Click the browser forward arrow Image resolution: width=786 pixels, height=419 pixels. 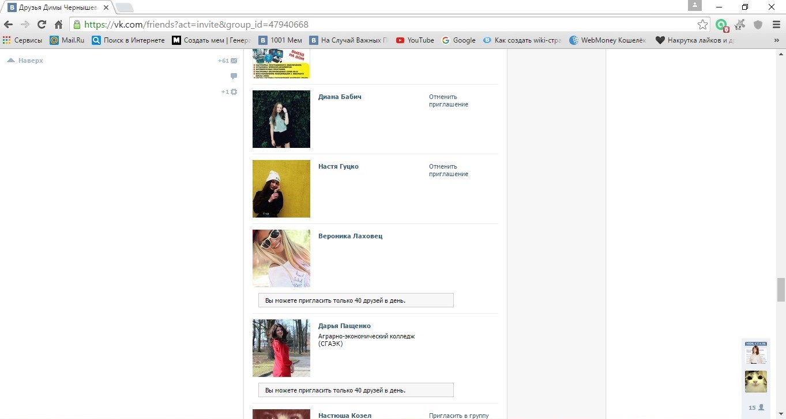[x=25, y=25]
